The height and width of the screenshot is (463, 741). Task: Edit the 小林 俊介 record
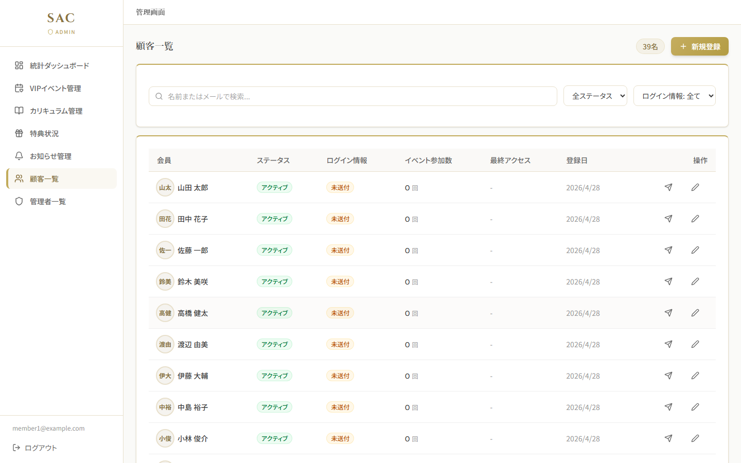pyautogui.click(x=695, y=438)
